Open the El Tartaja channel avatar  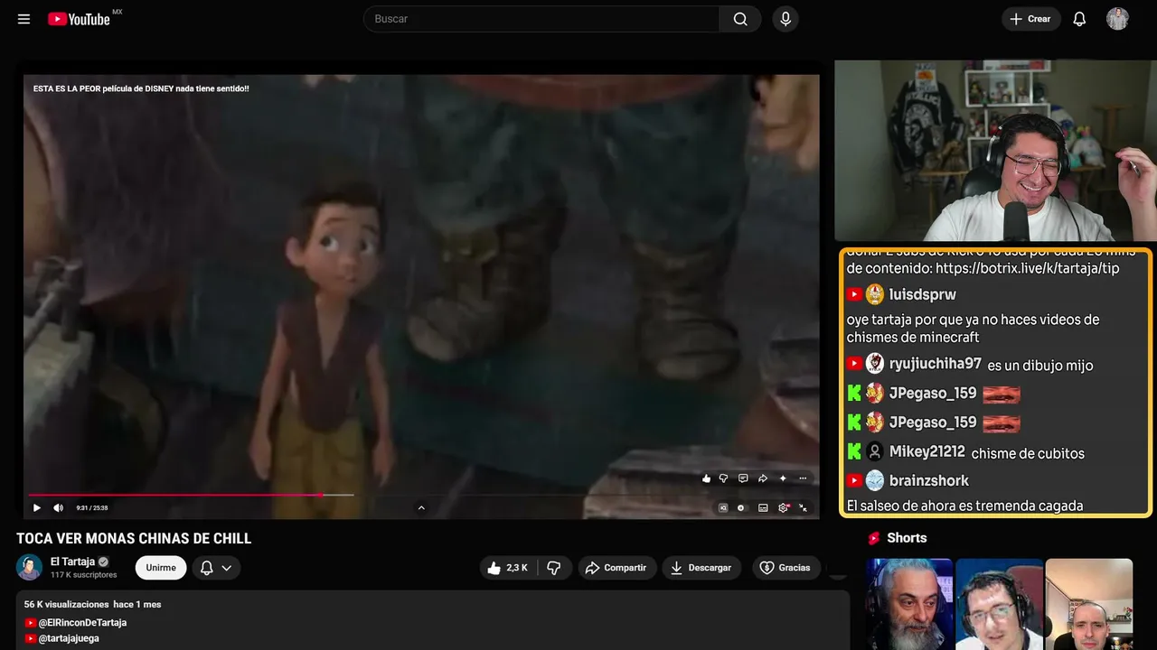30,567
